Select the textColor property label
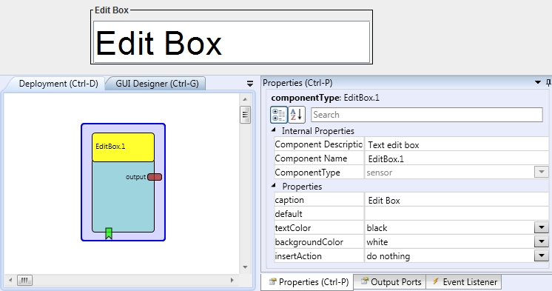The height and width of the screenshot is (291, 552). [293, 228]
